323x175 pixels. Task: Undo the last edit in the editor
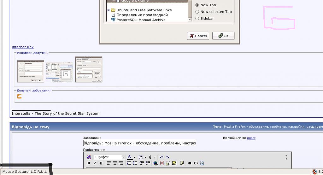[x=161, y=157]
